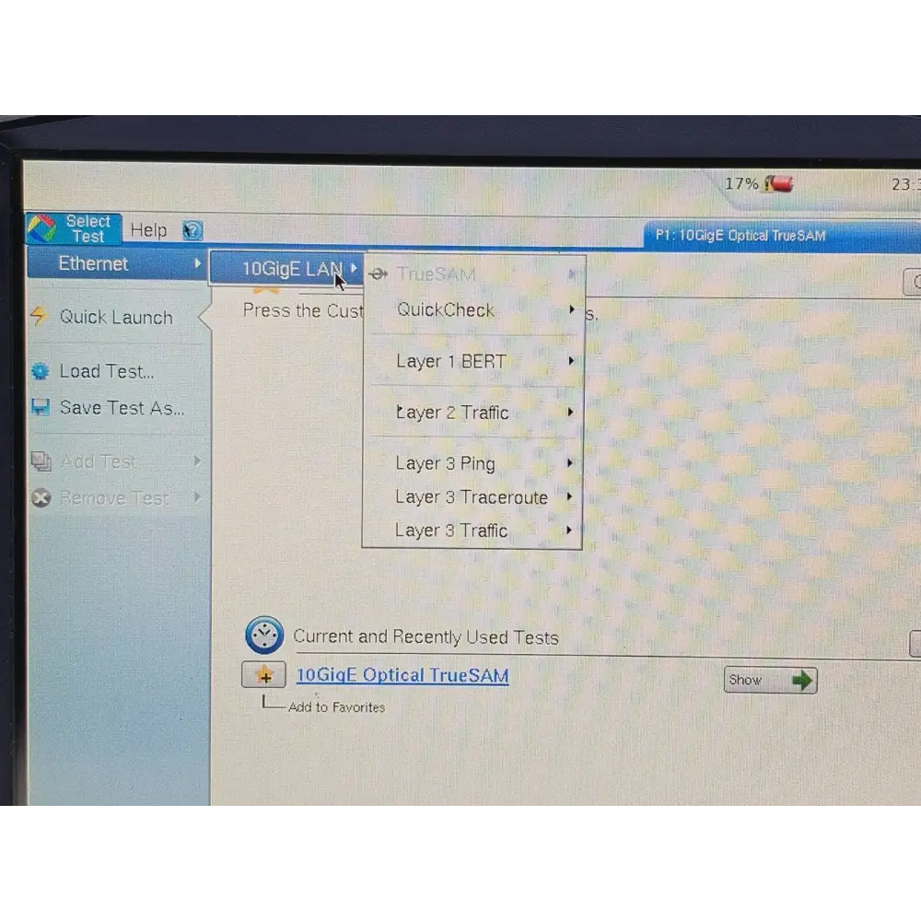Open the Select Test menu

pos(74,228)
